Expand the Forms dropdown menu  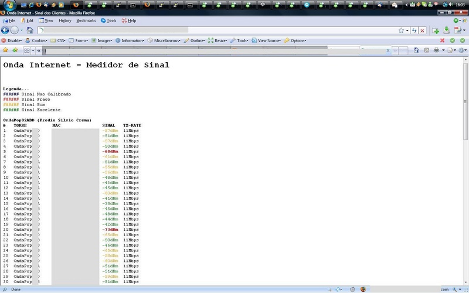pyautogui.click(x=79, y=40)
